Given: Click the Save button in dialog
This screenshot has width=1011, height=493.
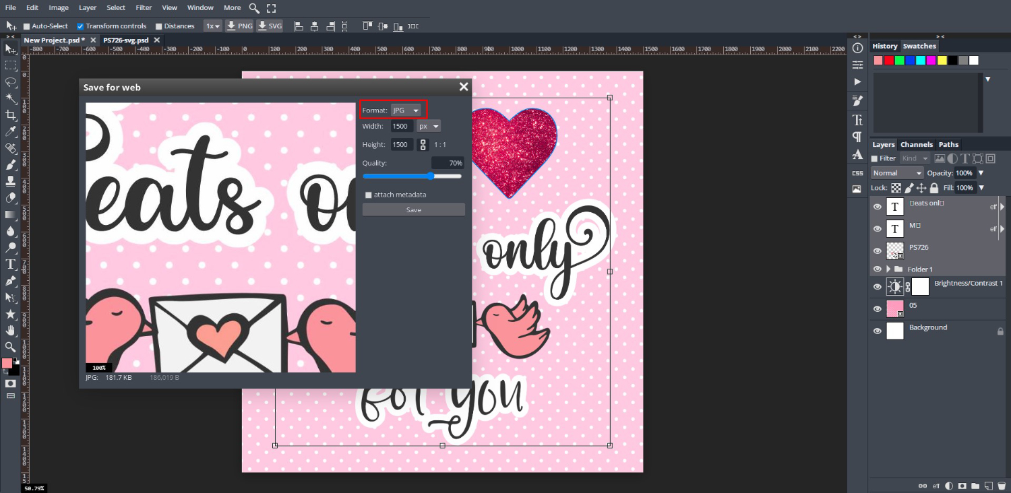Looking at the screenshot, I should coord(414,210).
